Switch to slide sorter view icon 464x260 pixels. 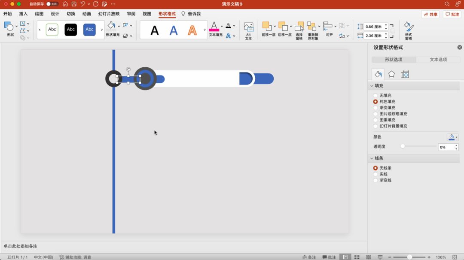pyautogui.click(x=357, y=257)
